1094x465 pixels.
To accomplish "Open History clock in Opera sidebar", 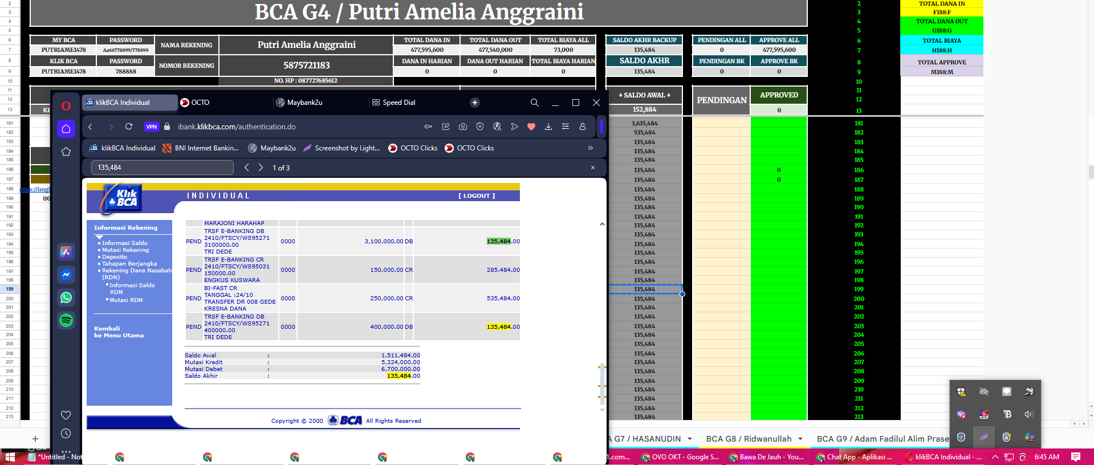I will [66, 434].
